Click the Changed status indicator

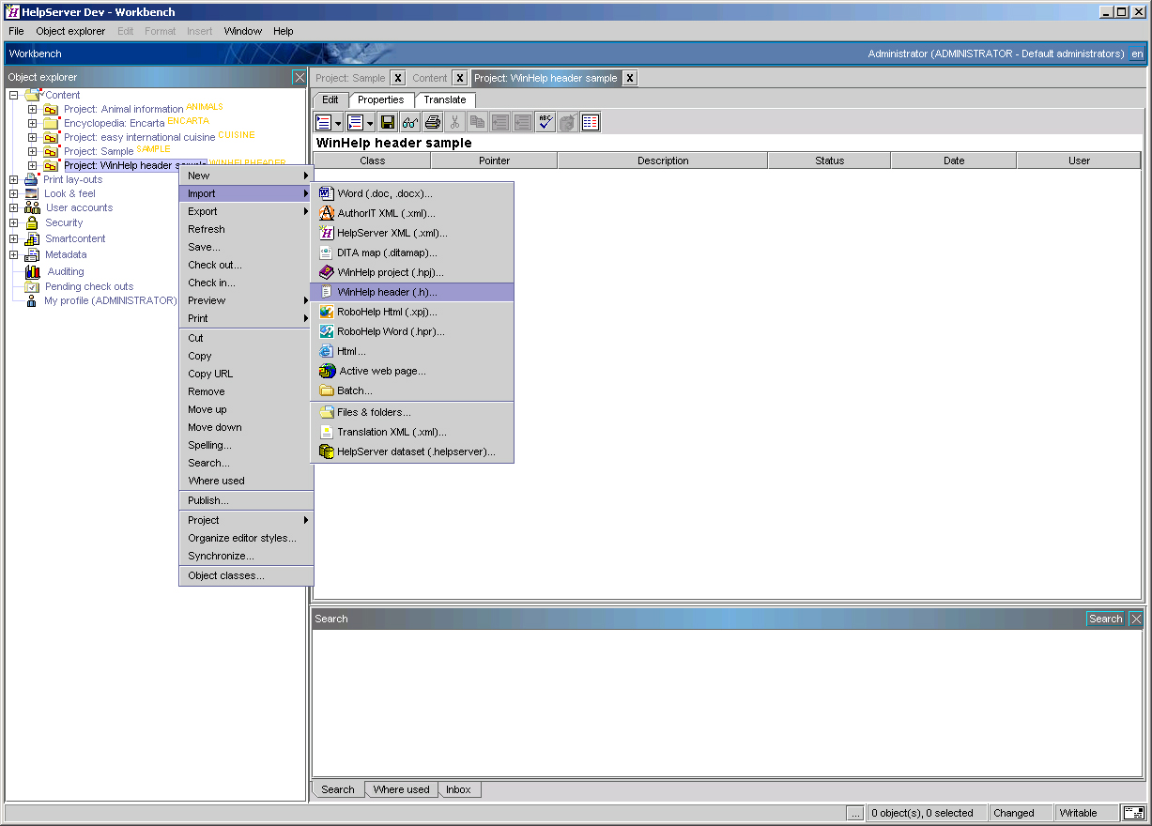pyautogui.click(x=1021, y=813)
